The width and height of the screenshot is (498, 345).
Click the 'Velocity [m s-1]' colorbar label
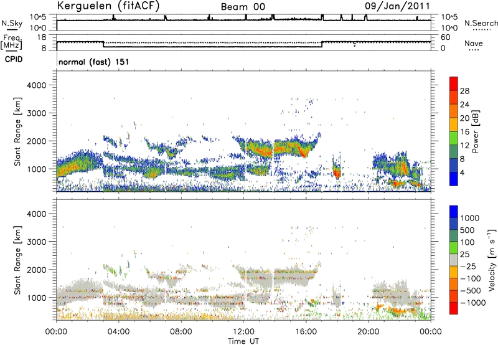pos(492,260)
